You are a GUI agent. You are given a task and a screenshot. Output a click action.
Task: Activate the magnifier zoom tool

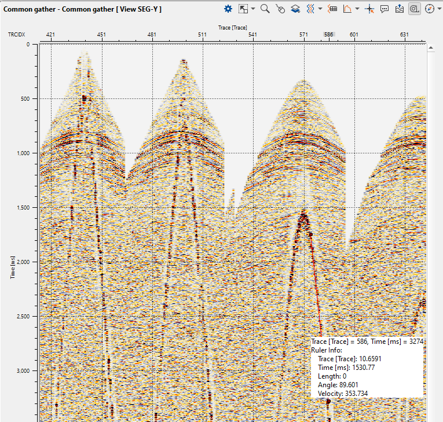click(265, 9)
